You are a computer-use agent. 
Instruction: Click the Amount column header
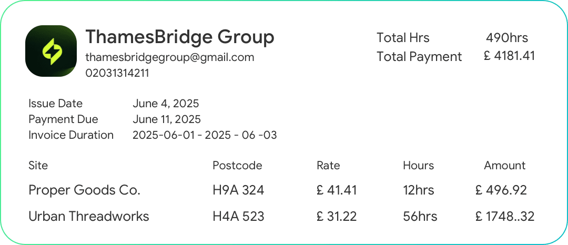pyautogui.click(x=504, y=166)
